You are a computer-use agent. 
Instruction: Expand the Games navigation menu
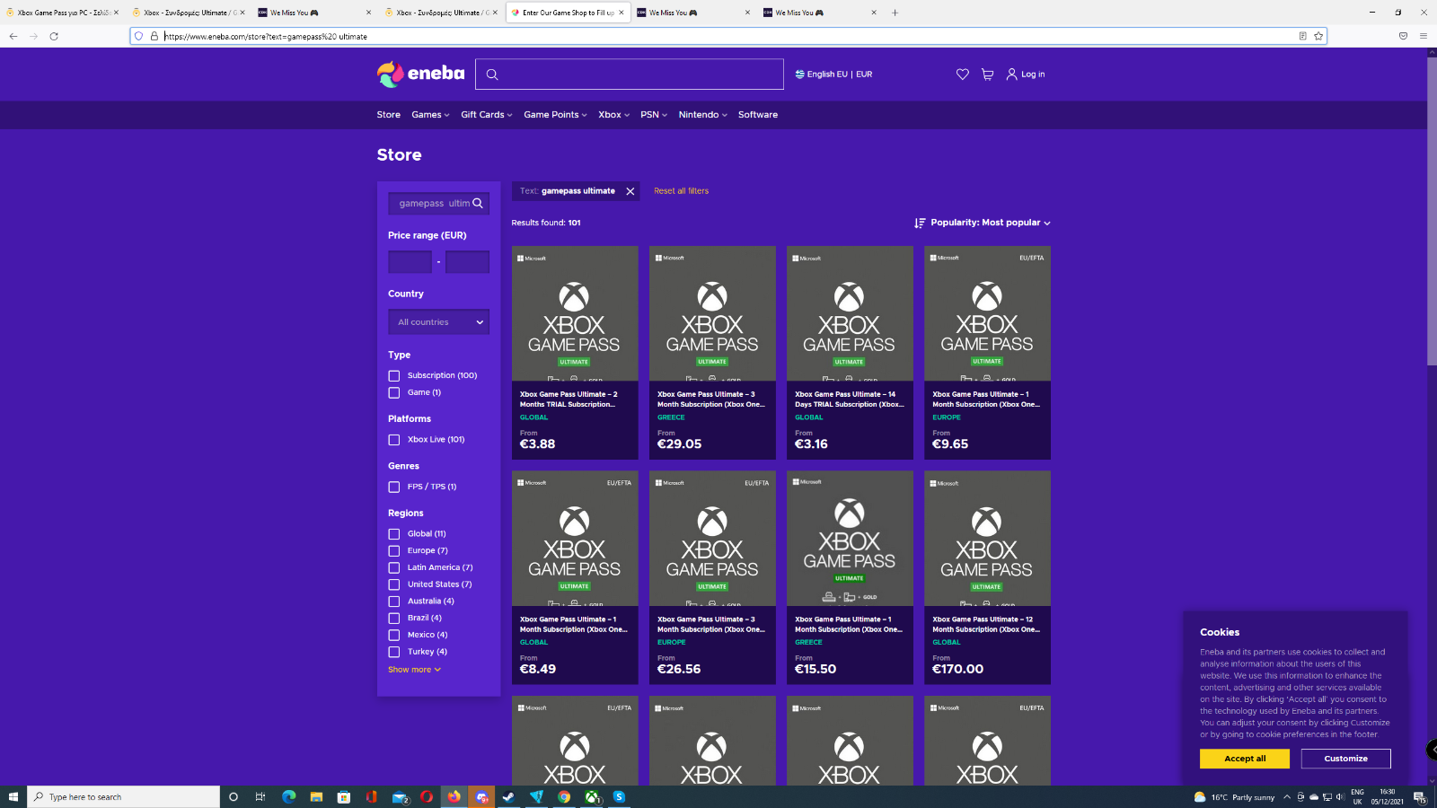(430, 115)
